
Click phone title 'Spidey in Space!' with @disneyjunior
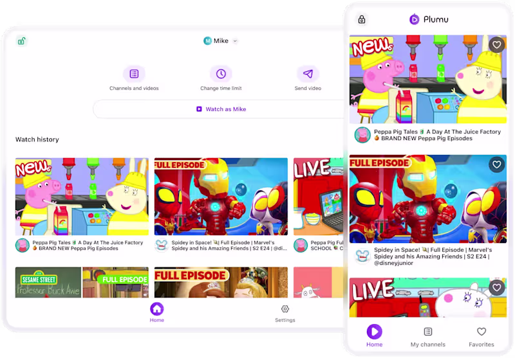coord(433,256)
